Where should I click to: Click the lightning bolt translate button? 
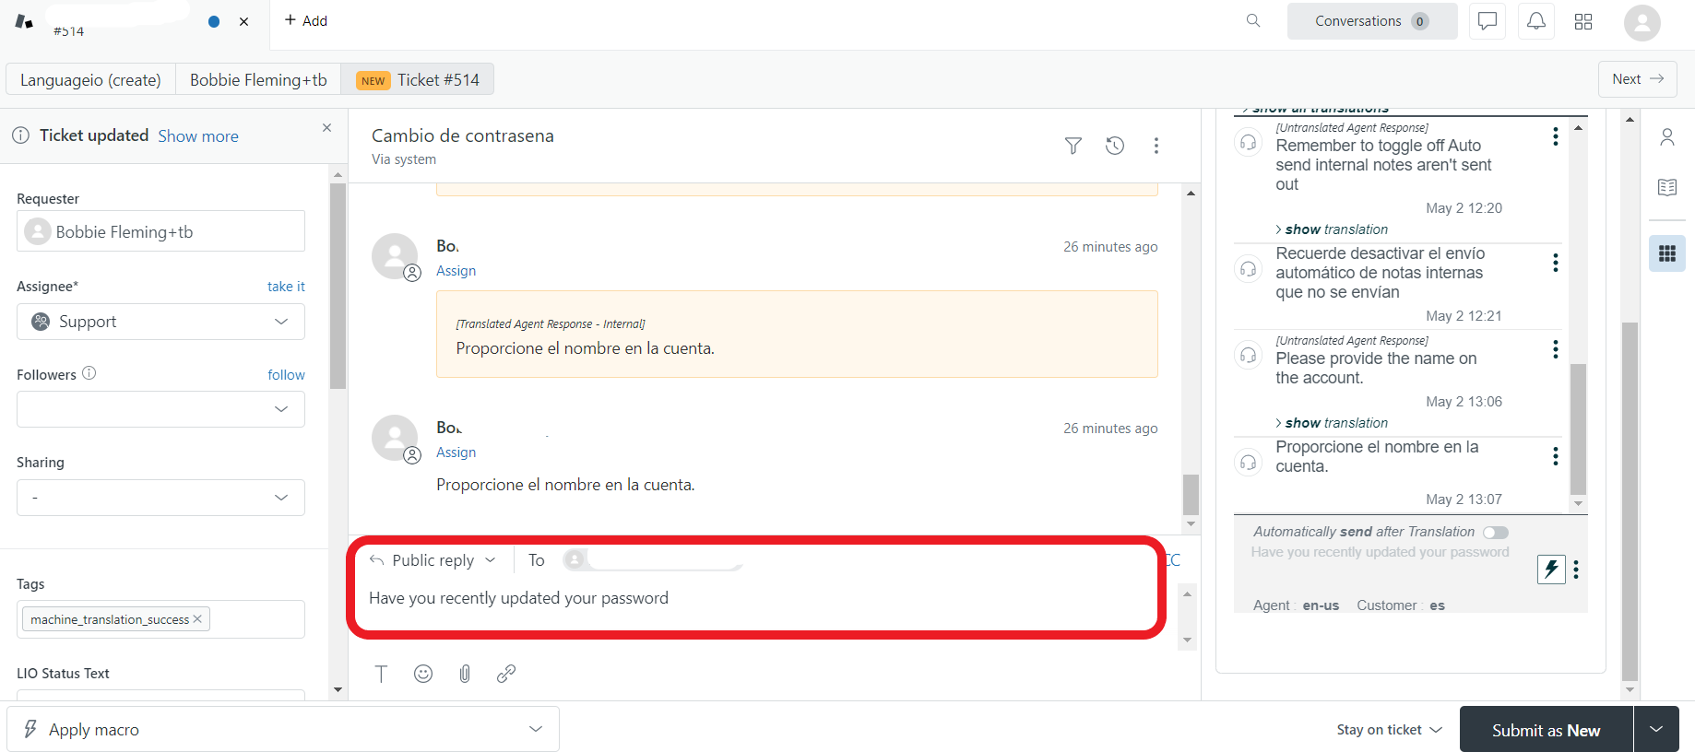click(1551, 569)
